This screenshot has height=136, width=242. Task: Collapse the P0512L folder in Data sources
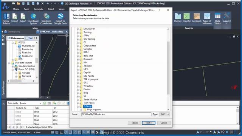coord(12,43)
